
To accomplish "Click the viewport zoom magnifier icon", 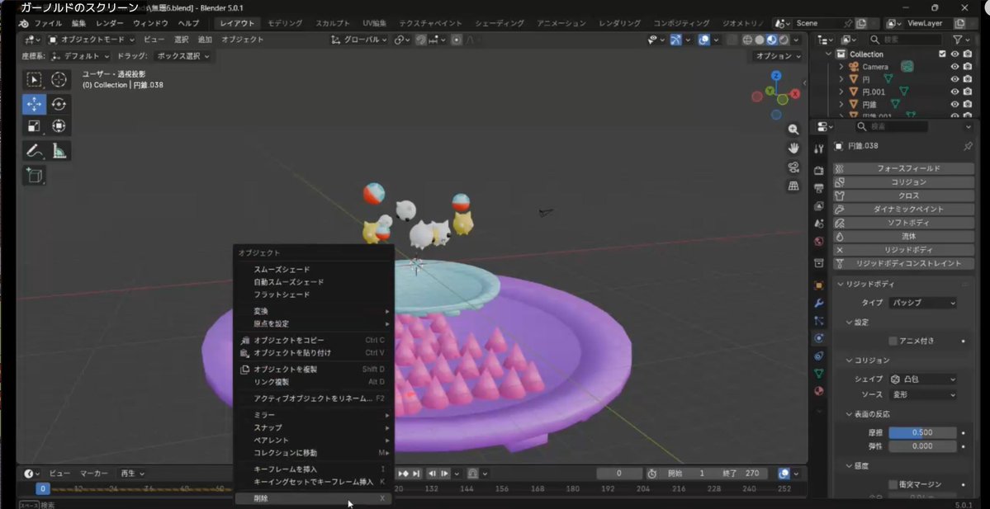I will 793,130.
